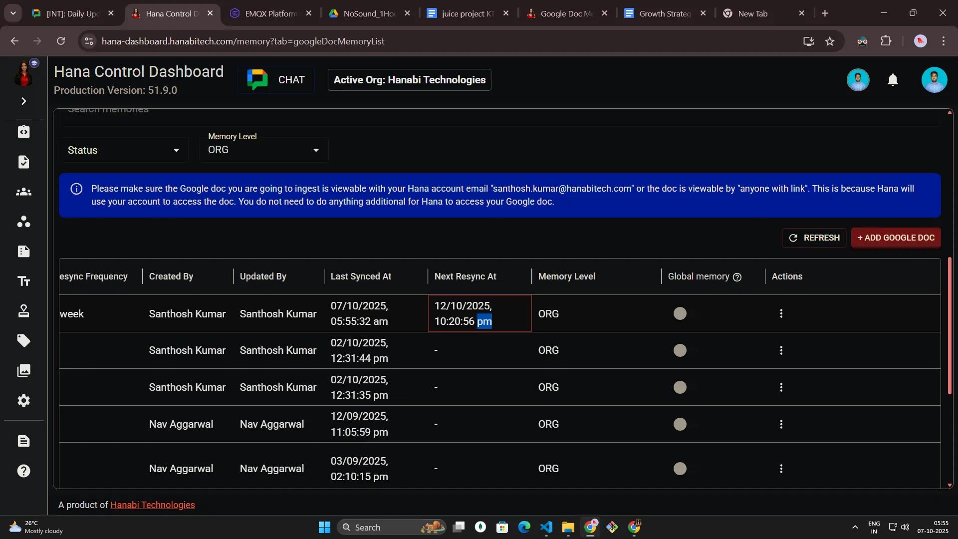Open the code memory section in sidebar
This screenshot has width=958, height=539.
click(23, 132)
